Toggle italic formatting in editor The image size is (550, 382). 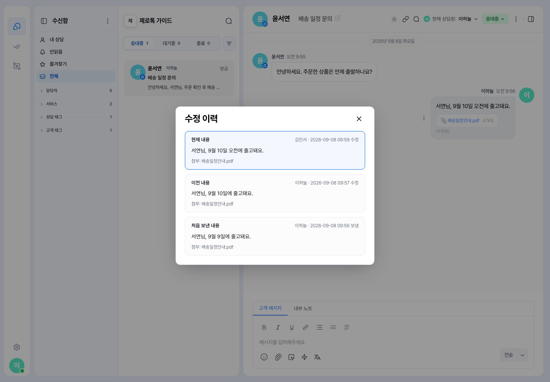(x=278, y=327)
